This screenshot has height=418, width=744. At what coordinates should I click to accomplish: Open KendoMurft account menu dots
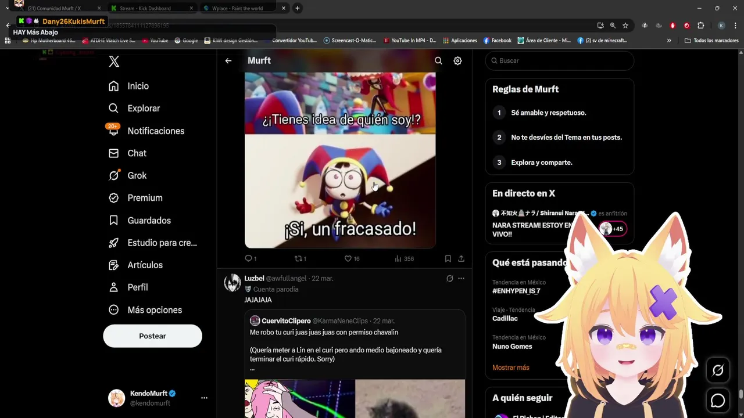(204, 398)
